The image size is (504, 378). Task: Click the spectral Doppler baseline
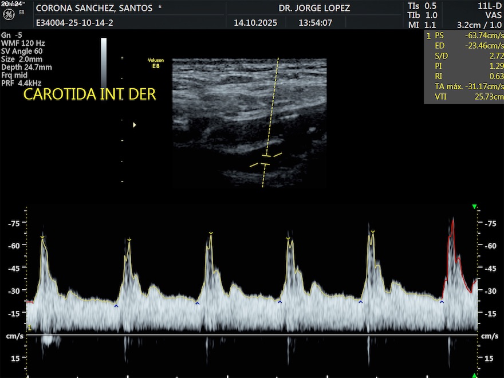[x=252, y=335]
